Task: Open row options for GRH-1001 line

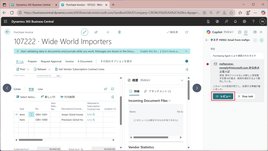Action: (31, 114)
